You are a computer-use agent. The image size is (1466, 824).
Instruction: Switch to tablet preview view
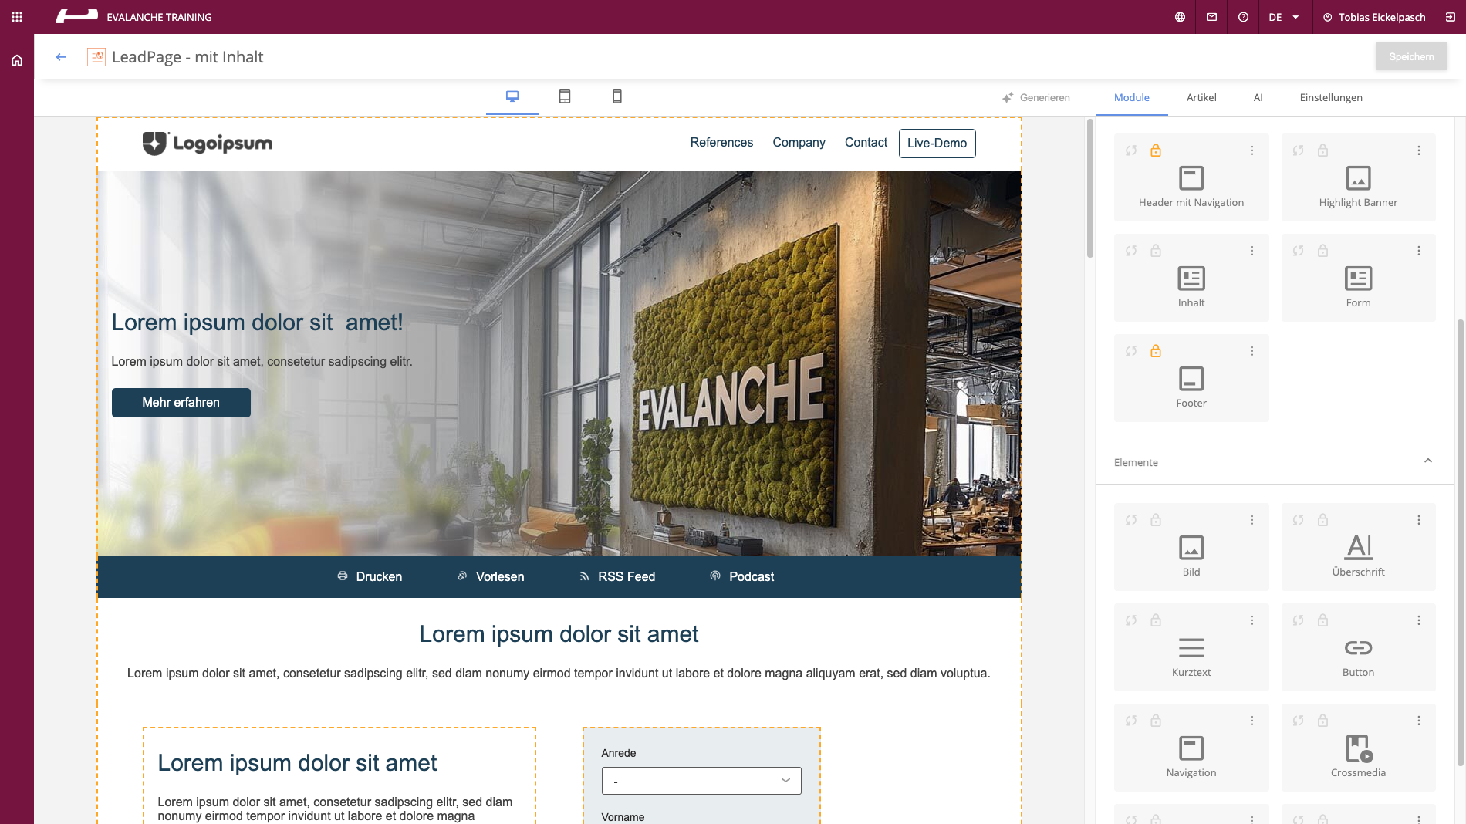(565, 96)
